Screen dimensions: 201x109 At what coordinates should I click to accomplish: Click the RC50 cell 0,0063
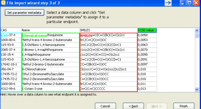147,45
